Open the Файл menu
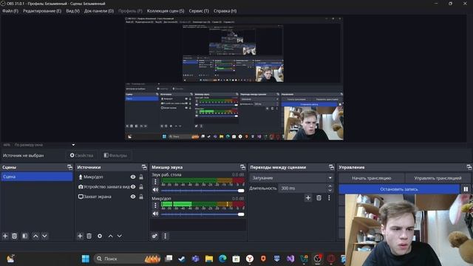This screenshot has height=266, width=473. pyautogui.click(x=10, y=11)
